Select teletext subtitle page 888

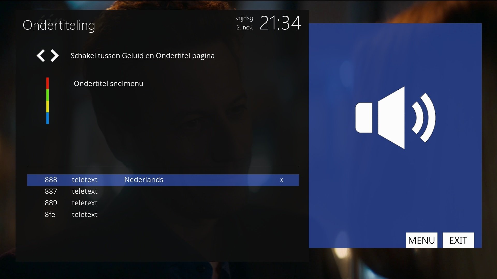(51, 180)
